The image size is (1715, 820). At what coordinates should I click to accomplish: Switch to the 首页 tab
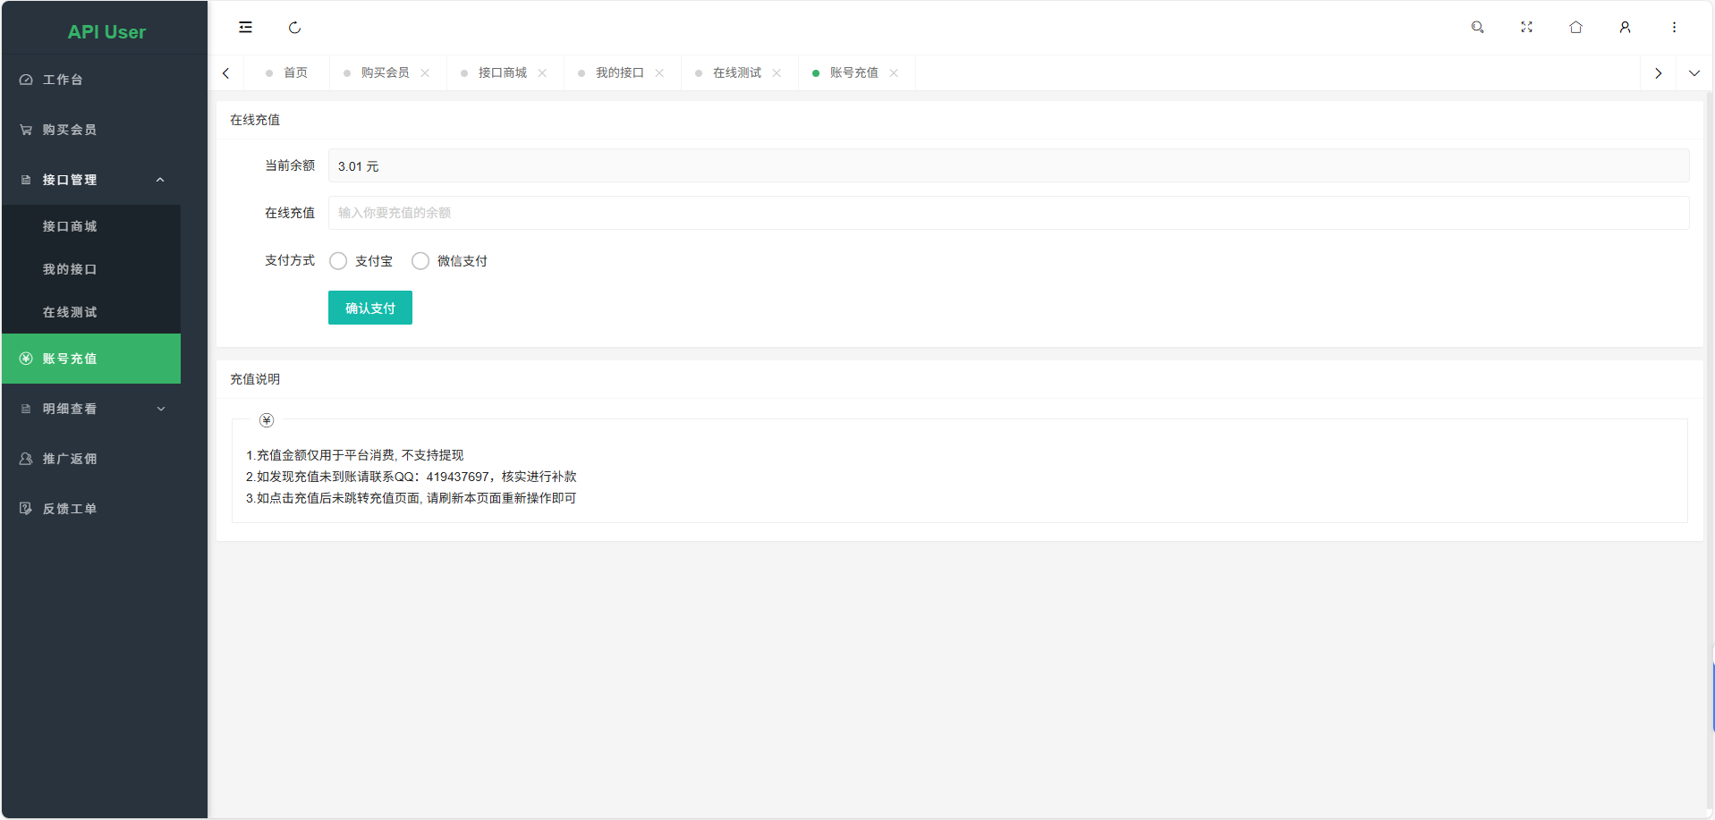click(295, 72)
